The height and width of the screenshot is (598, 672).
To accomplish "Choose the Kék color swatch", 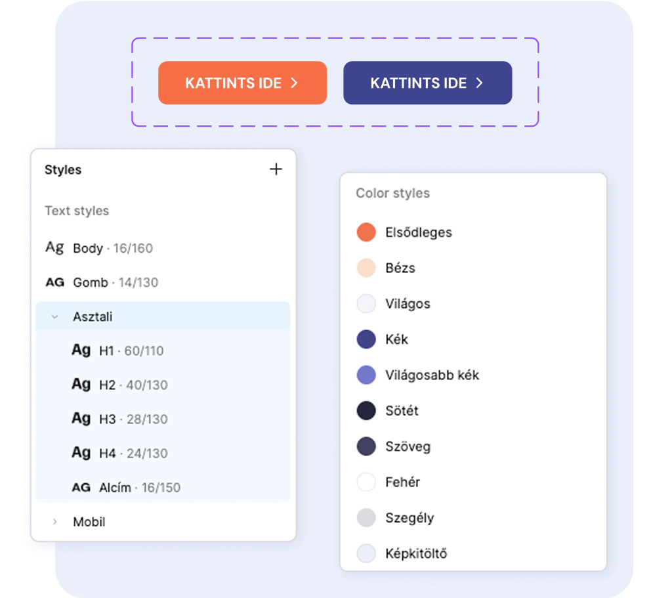I will click(366, 339).
